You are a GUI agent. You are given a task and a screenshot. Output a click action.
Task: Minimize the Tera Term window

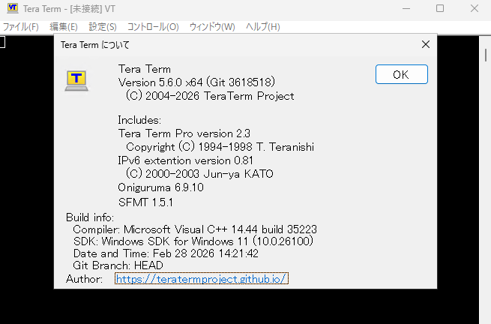(x=406, y=8)
